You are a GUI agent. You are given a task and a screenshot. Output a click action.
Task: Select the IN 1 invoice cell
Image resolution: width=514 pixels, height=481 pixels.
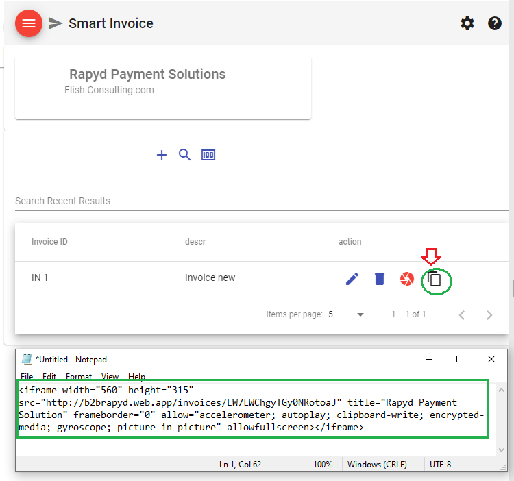click(x=40, y=278)
